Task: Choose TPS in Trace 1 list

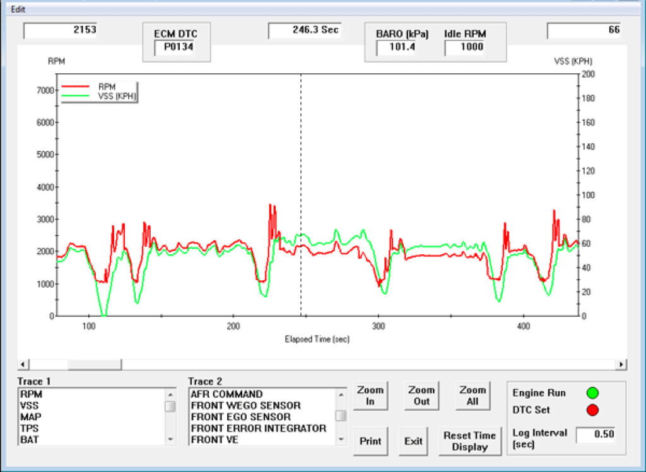Action: tap(29, 428)
